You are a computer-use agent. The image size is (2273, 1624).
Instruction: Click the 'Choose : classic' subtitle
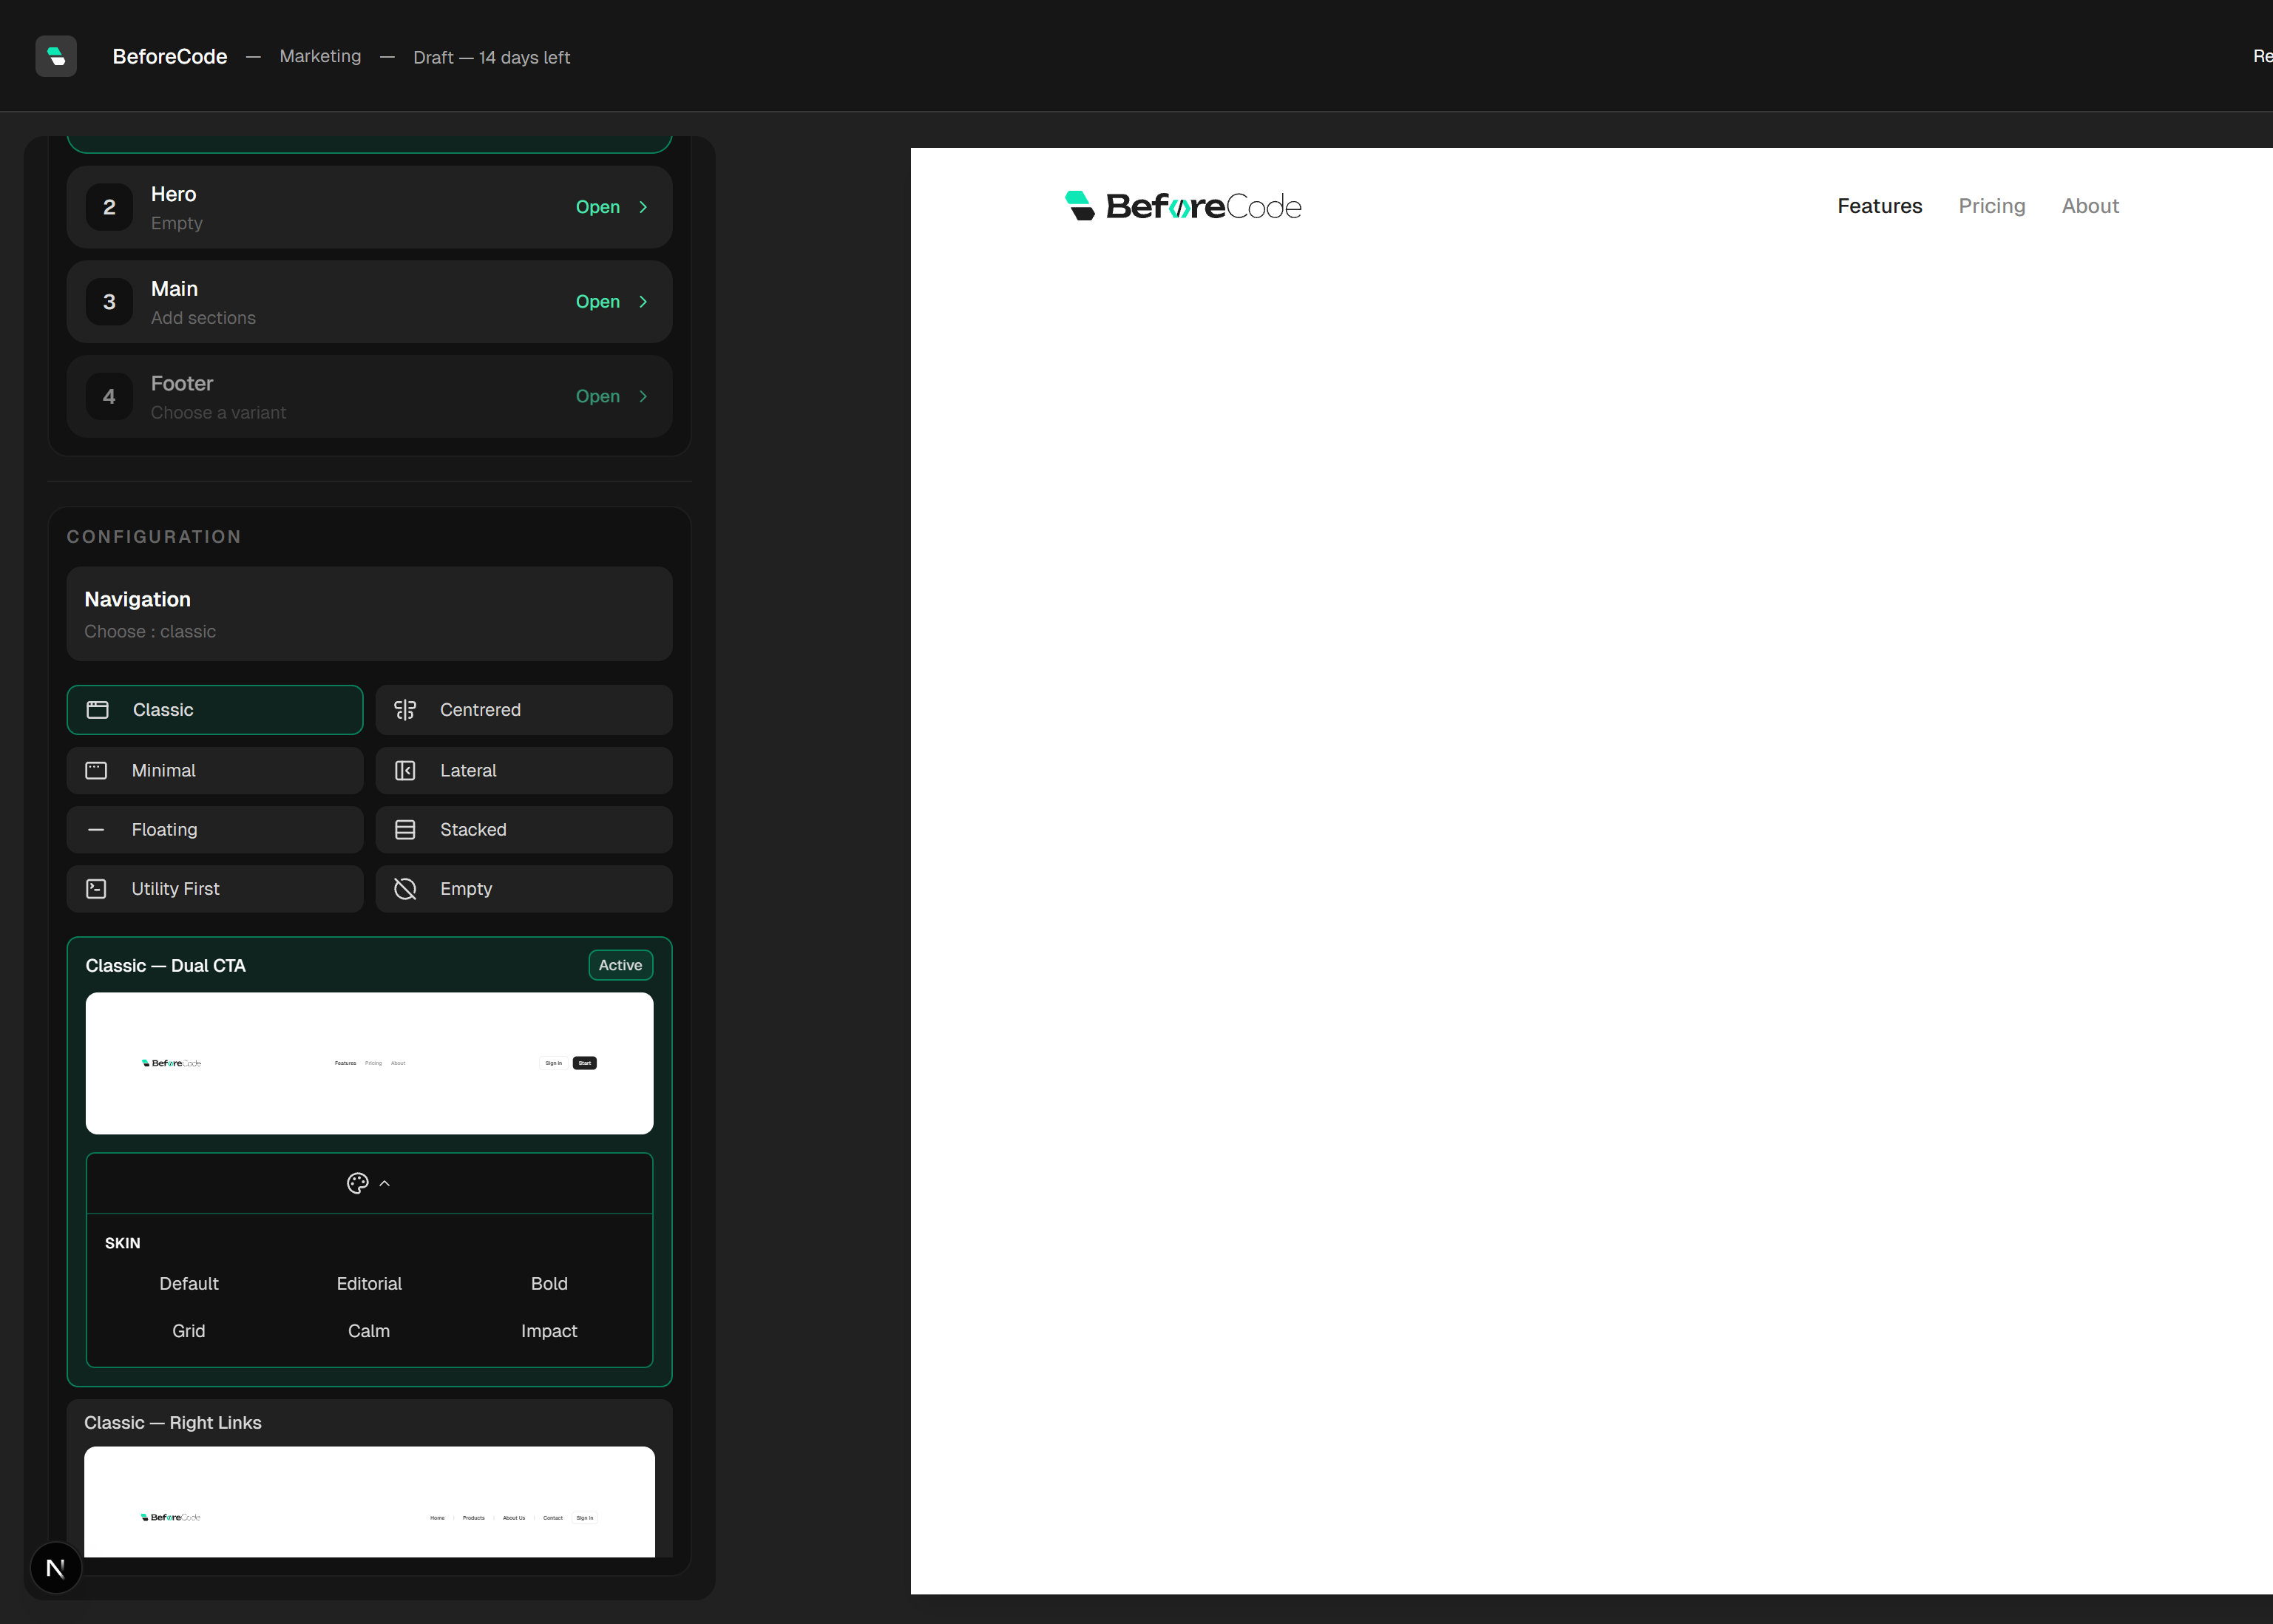click(150, 632)
